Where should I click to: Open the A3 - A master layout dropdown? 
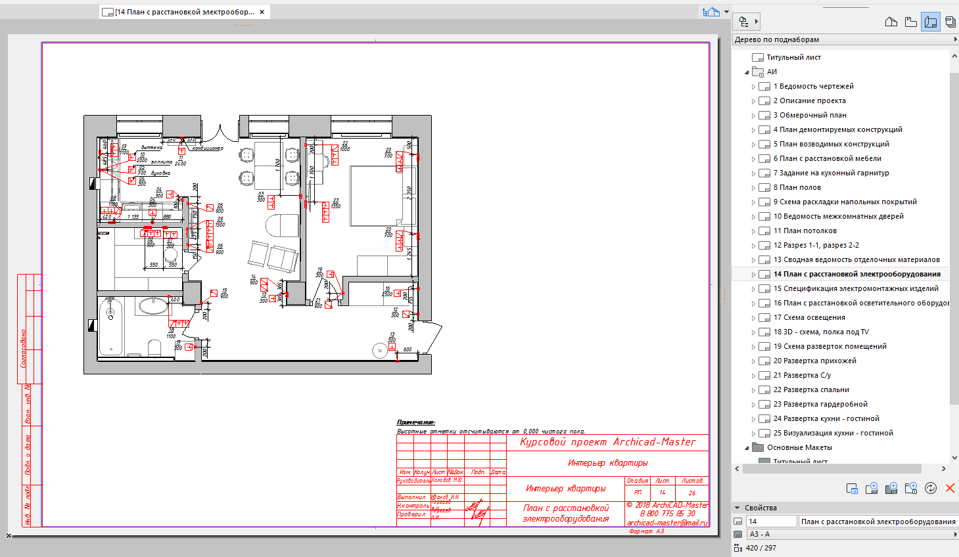pos(852,535)
